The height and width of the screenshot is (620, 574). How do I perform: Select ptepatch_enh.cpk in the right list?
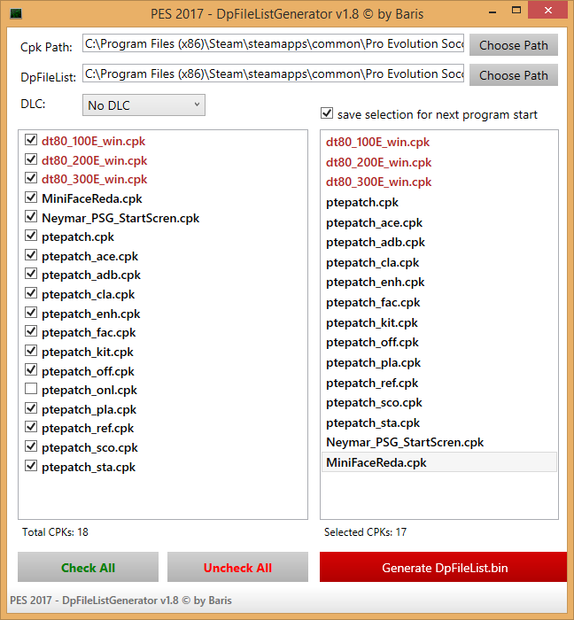pyautogui.click(x=439, y=283)
